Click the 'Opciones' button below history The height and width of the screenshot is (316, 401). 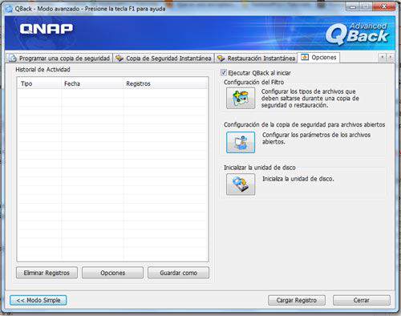[112, 273]
